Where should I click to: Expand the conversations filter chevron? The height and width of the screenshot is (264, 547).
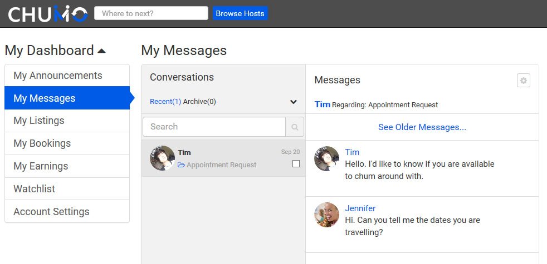pyautogui.click(x=294, y=102)
